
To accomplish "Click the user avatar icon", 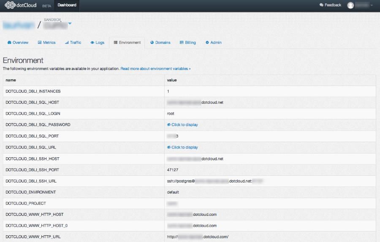I will tap(350, 5).
